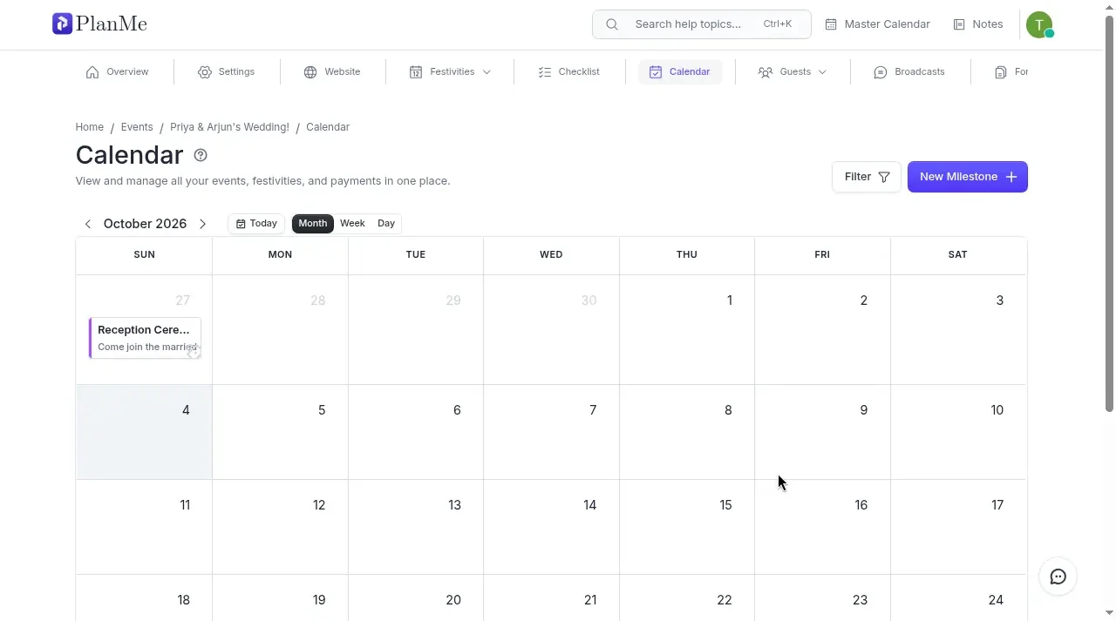Select October 1 day cell
The height and width of the screenshot is (621, 1116).
(x=687, y=329)
